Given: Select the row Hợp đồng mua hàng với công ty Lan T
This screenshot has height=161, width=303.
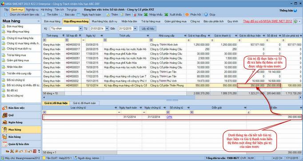Looking at the screenshot, I should pos(172,76).
